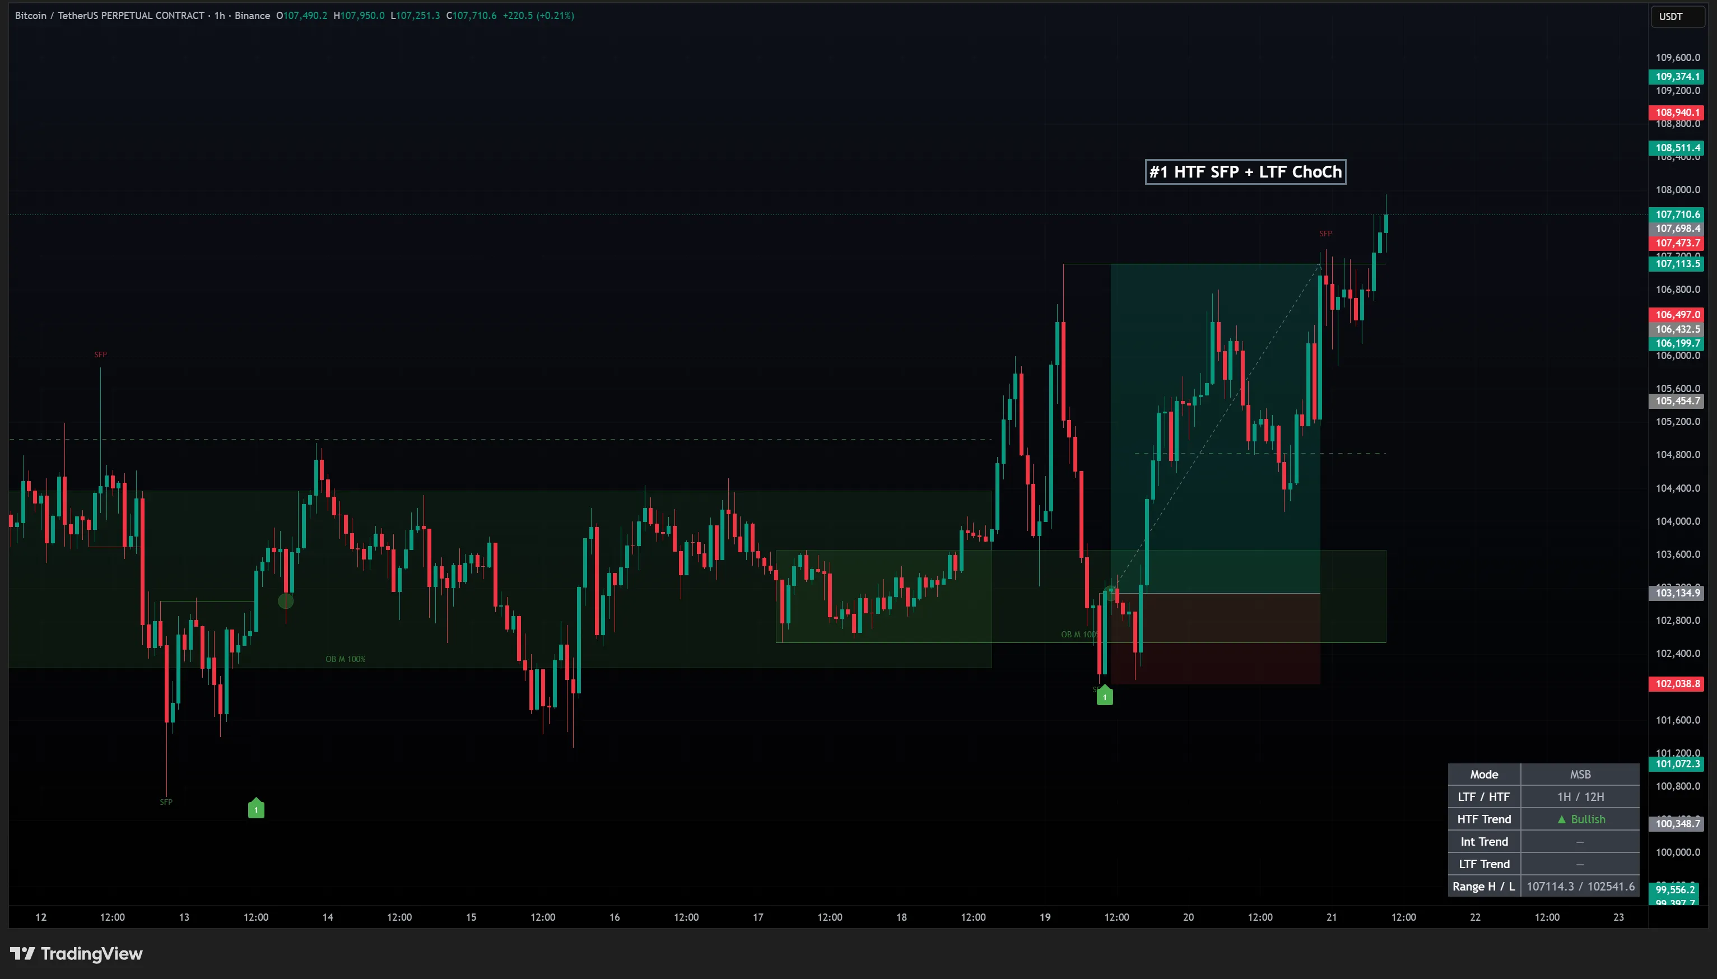1717x979 pixels.
Task: Click the Range H / L value cell
Action: click(1580, 886)
